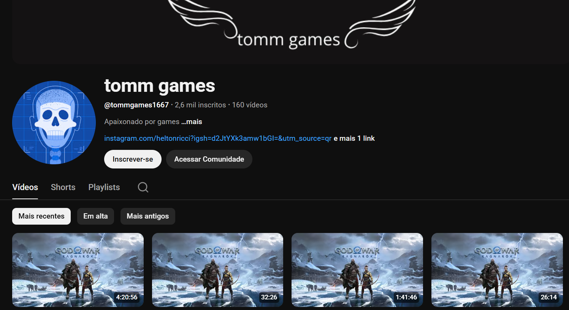Select the Mais recentes filter chip
The width and height of the screenshot is (569, 310).
click(x=41, y=216)
